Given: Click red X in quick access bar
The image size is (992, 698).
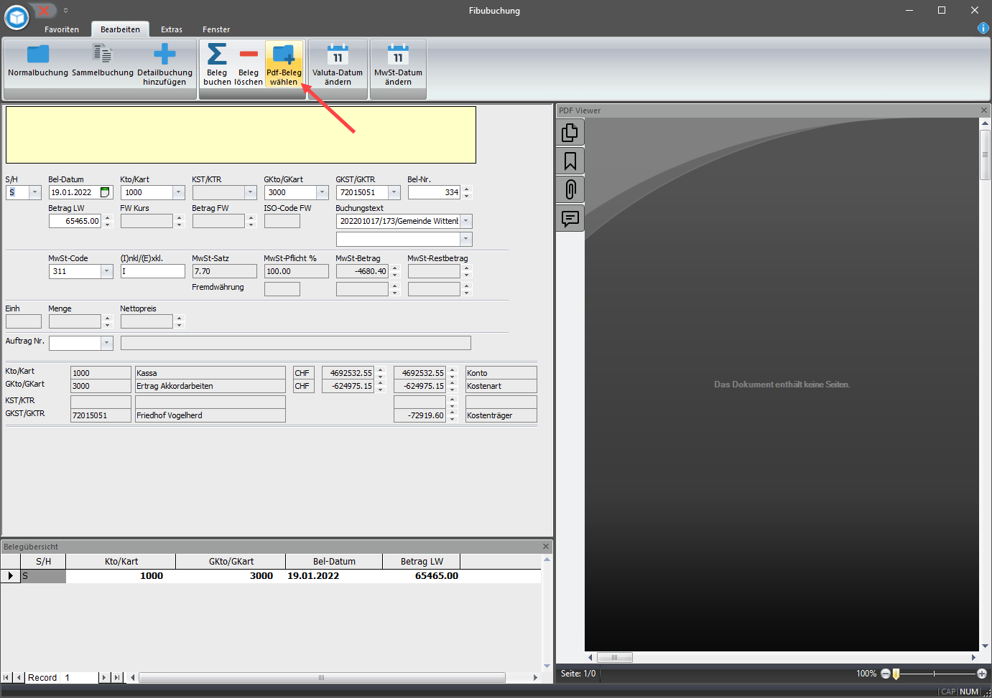Looking at the screenshot, I should coord(45,10).
